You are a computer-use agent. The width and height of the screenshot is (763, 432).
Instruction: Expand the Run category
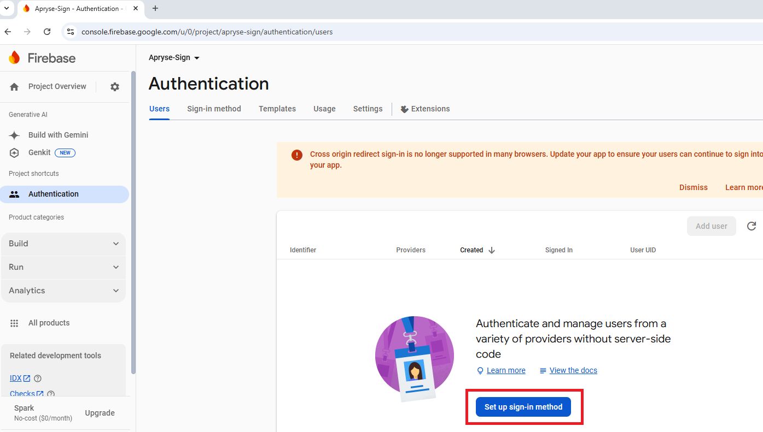[x=63, y=267]
